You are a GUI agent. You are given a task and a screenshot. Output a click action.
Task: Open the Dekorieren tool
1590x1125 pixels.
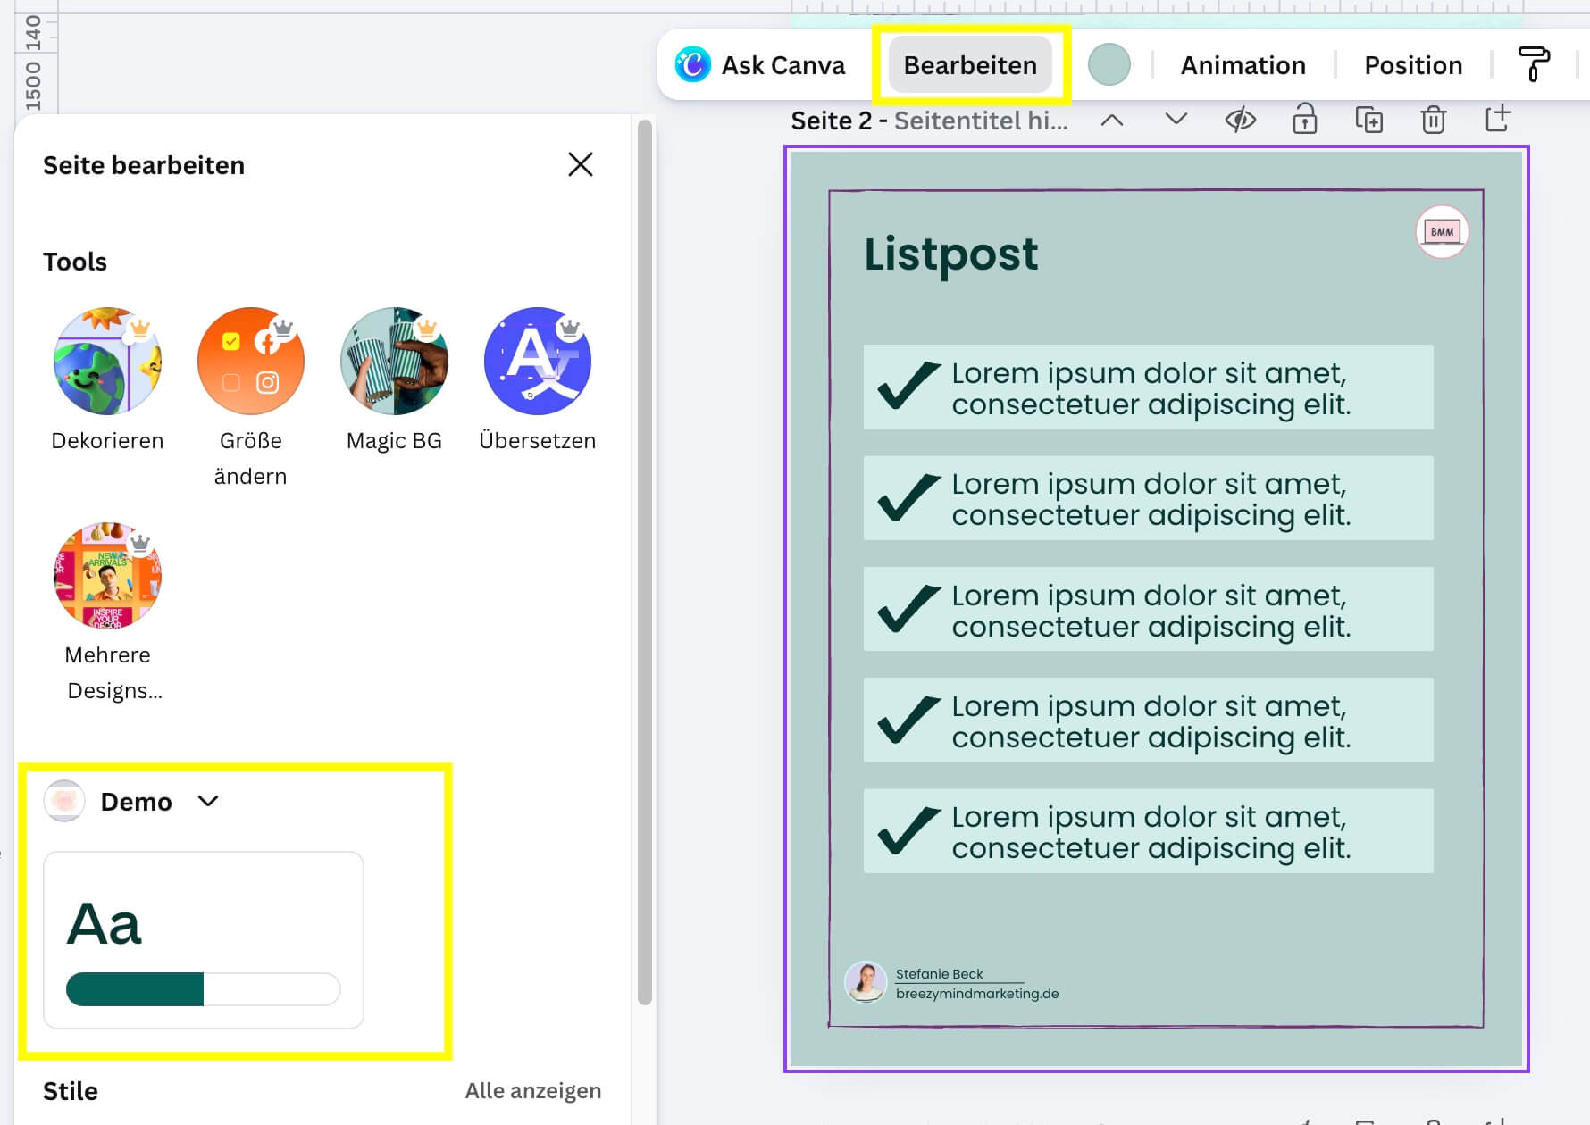tap(107, 362)
